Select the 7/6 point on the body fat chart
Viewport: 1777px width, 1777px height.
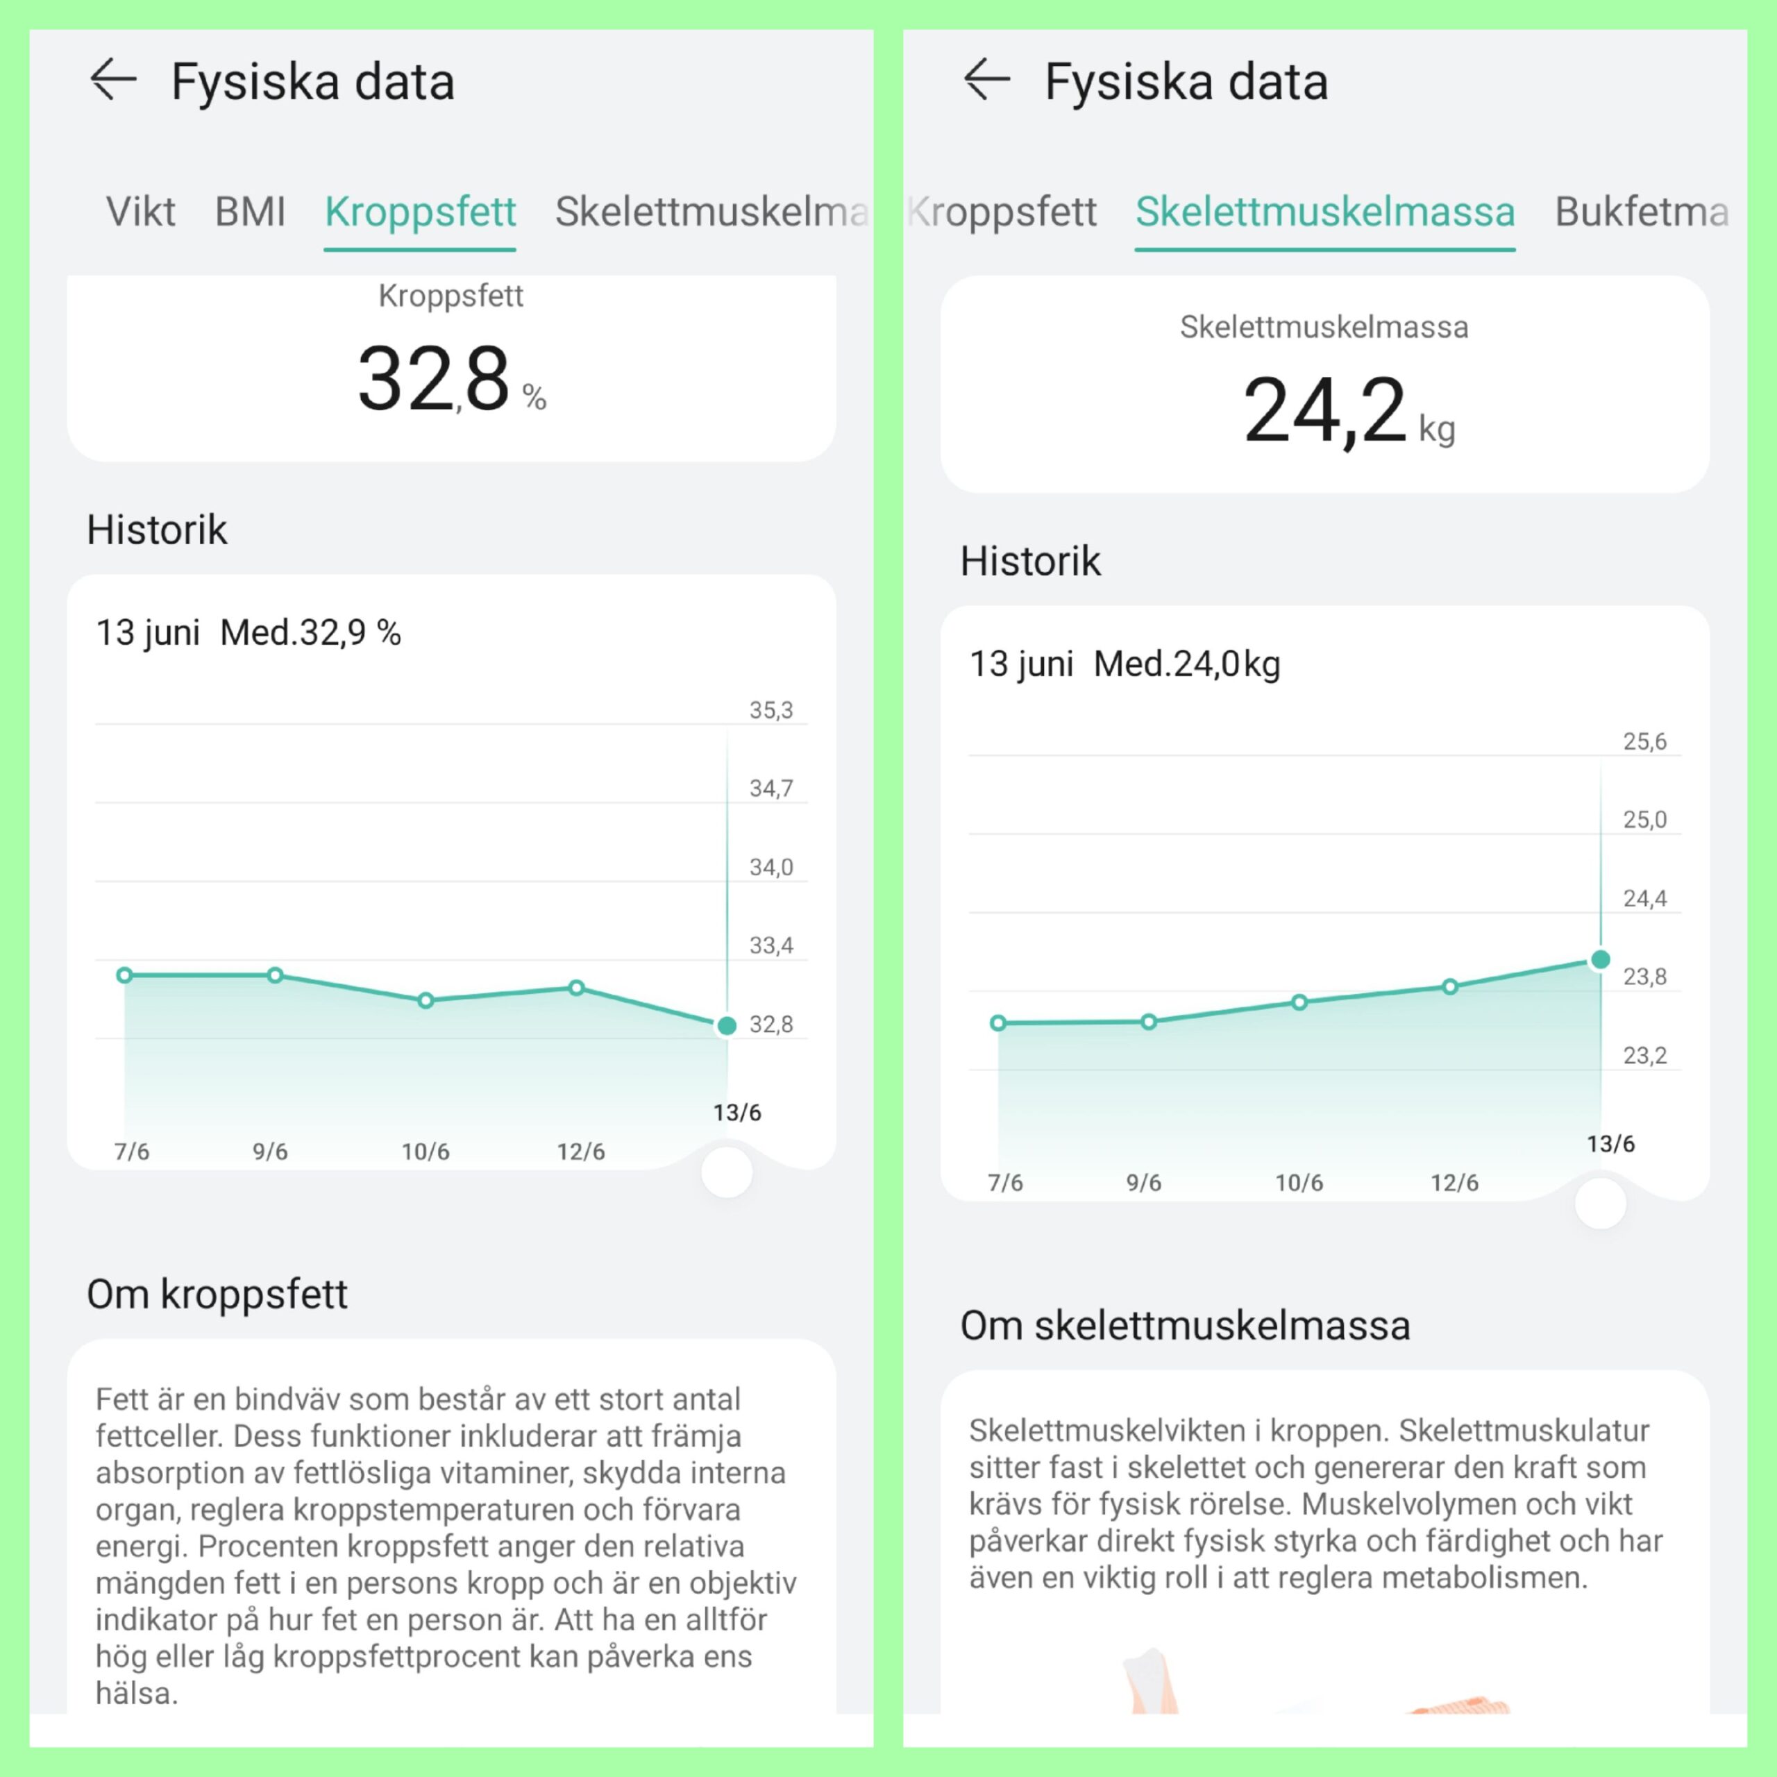pyautogui.click(x=125, y=975)
